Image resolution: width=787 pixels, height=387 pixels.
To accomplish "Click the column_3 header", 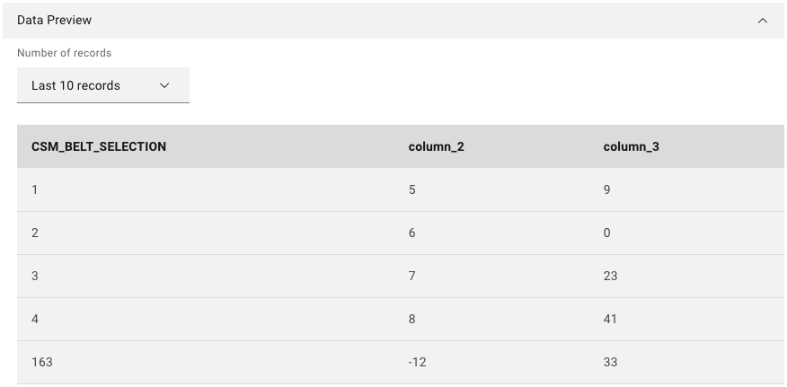I will pos(631,146).
